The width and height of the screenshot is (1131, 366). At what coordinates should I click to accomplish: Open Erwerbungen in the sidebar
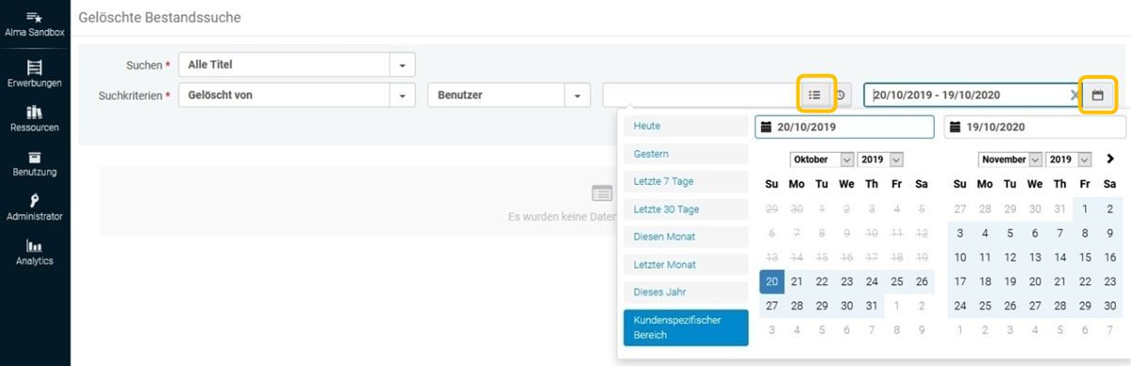tap(35, 73)
